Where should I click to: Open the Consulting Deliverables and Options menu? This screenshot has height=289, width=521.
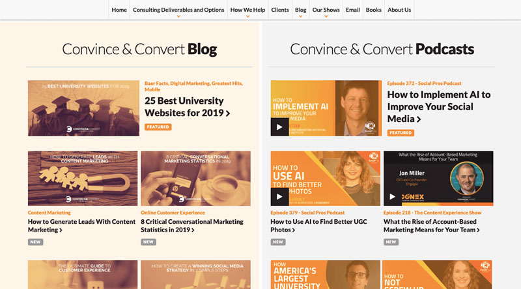pyautogui.click(x=178, y=10)
